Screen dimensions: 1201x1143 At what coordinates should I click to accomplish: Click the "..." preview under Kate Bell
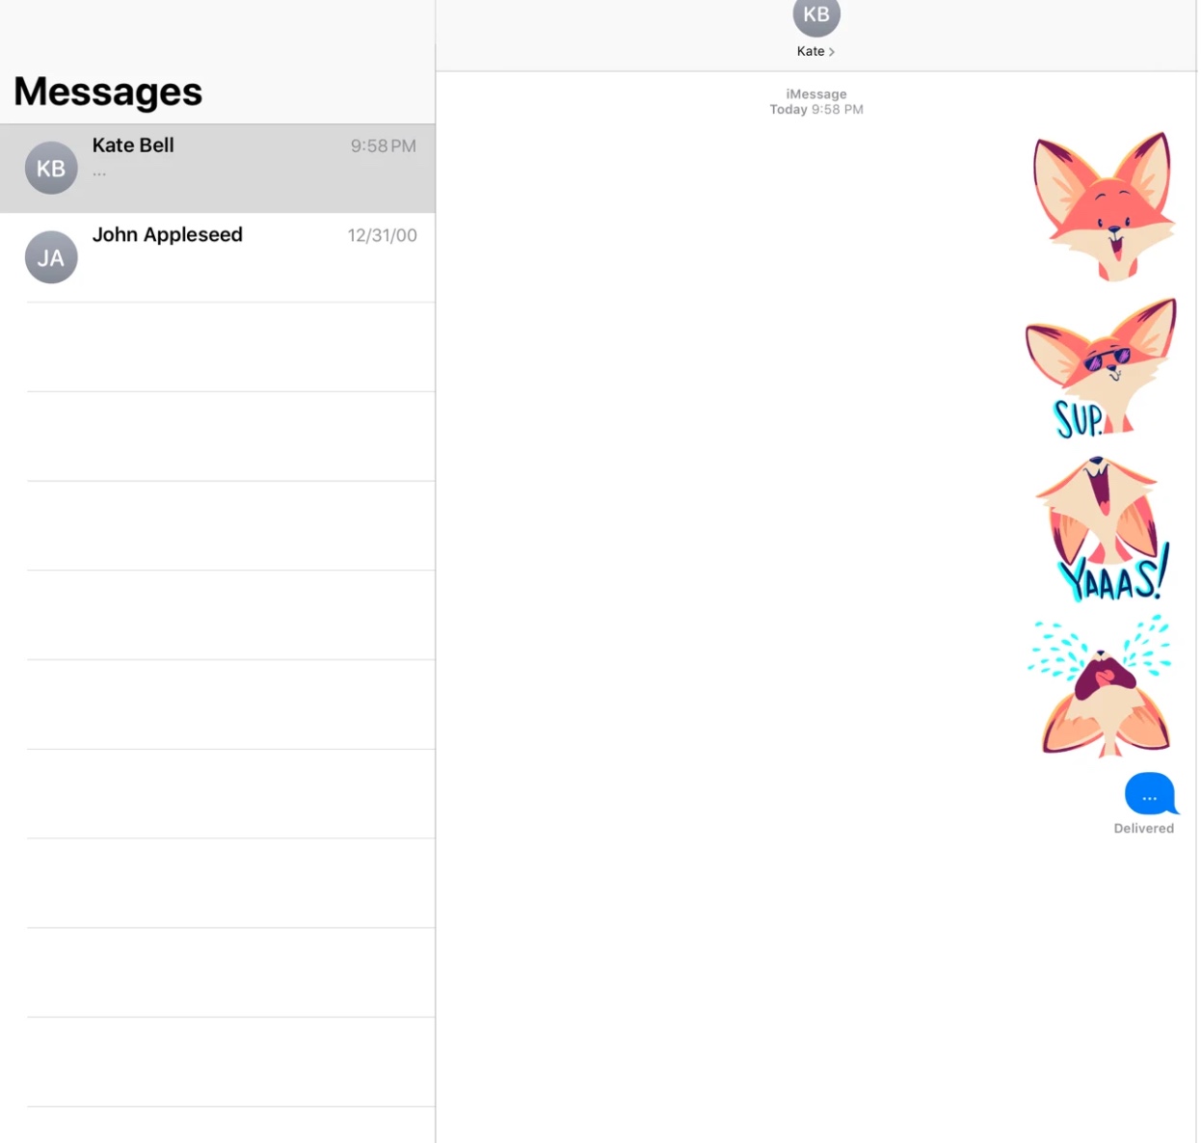tap(99, 173)
